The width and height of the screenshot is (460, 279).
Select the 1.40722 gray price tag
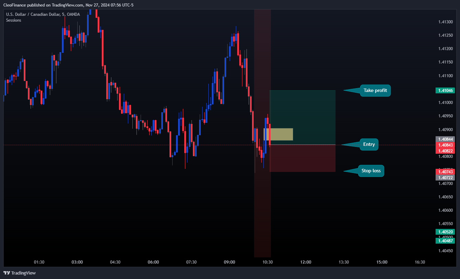[x=445, y=177]
